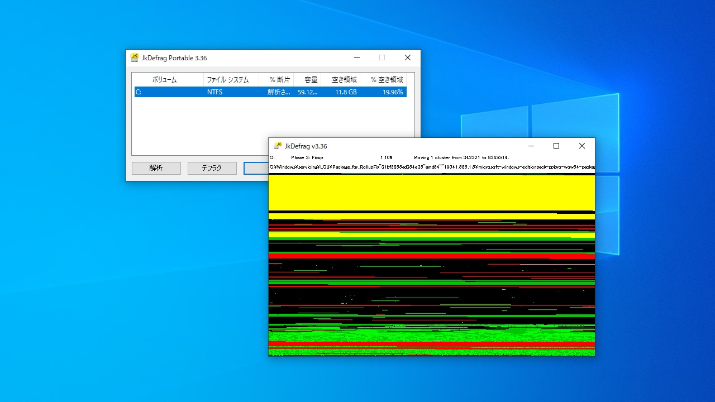Select the C: volume row
The height and width of the screenshot is (402, 715).
pos(270,92)
